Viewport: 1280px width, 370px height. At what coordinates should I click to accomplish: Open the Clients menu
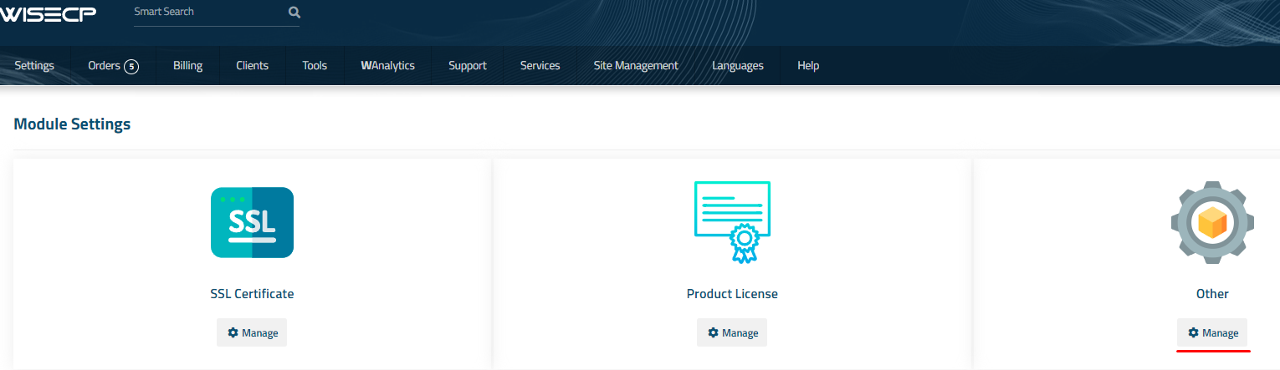click(253, 65)
